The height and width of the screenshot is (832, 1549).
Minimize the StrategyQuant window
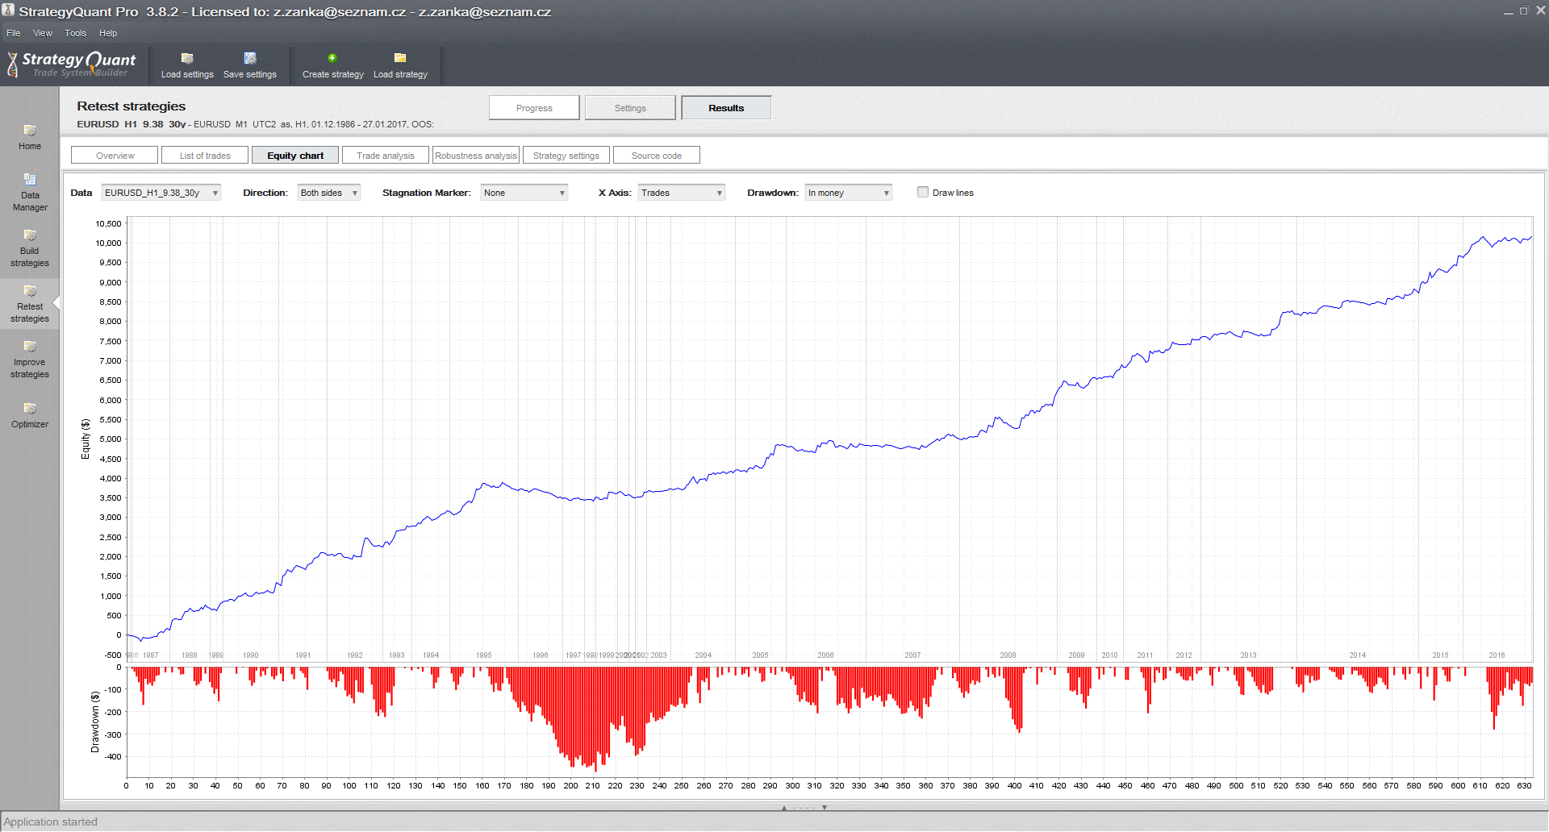(1508, 11)
